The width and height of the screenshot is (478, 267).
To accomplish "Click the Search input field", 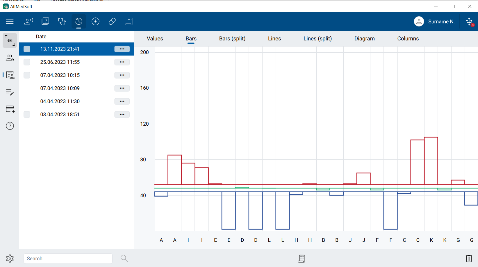I will tap(68, 259).
